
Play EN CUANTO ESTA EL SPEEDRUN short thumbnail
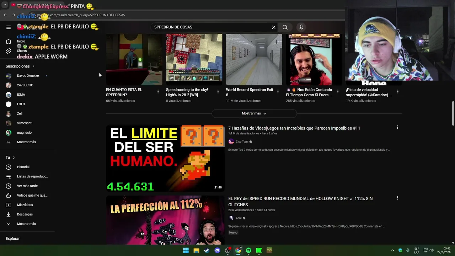(134, 60)
